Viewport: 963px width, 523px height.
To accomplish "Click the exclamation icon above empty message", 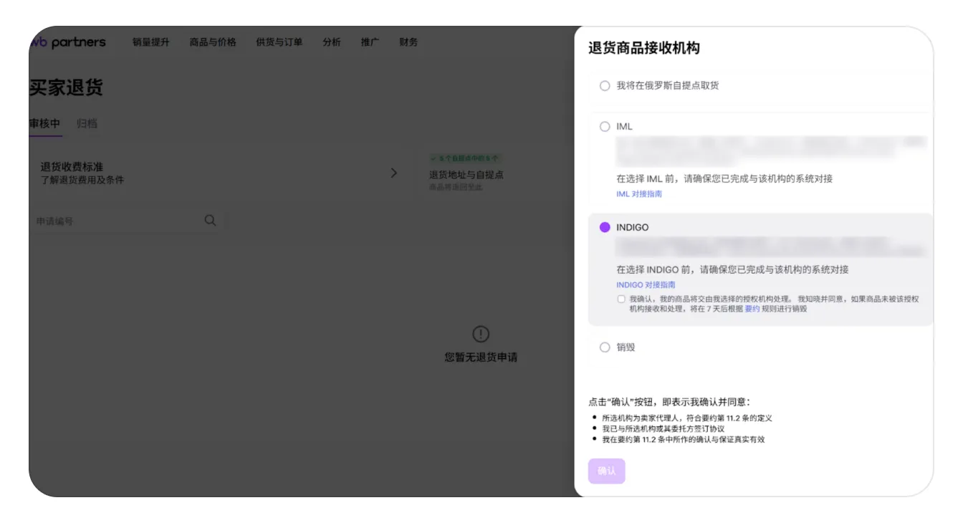I will (481, 334).
